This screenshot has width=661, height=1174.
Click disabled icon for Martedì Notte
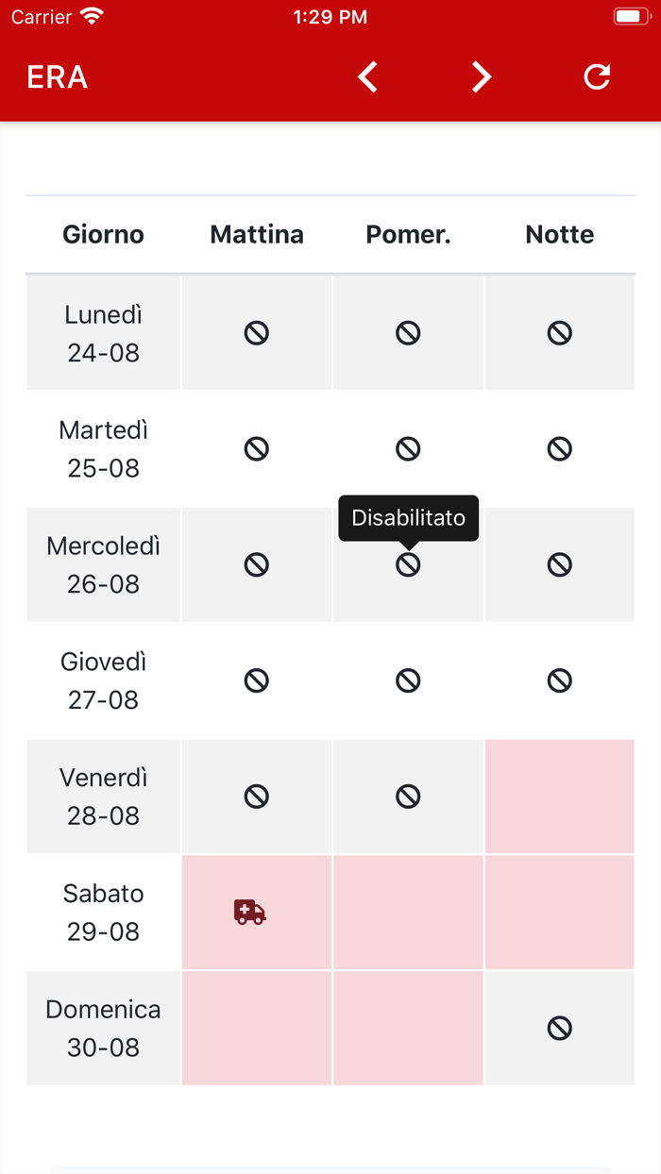[x=560, y=448]
